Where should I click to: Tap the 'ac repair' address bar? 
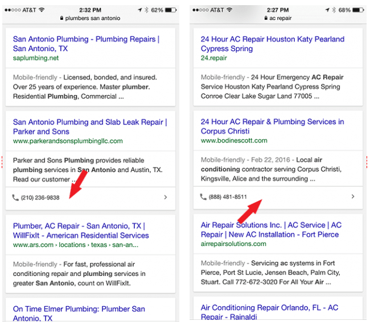click(278, 18)
